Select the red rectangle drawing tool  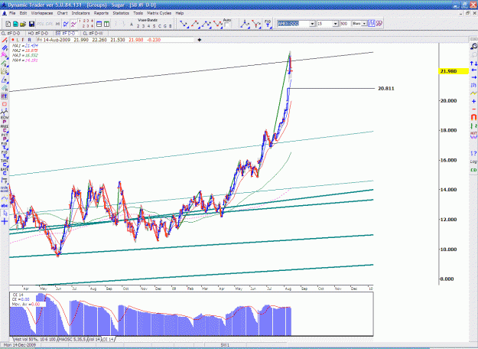pyautogui.click(x=5, y=104)
